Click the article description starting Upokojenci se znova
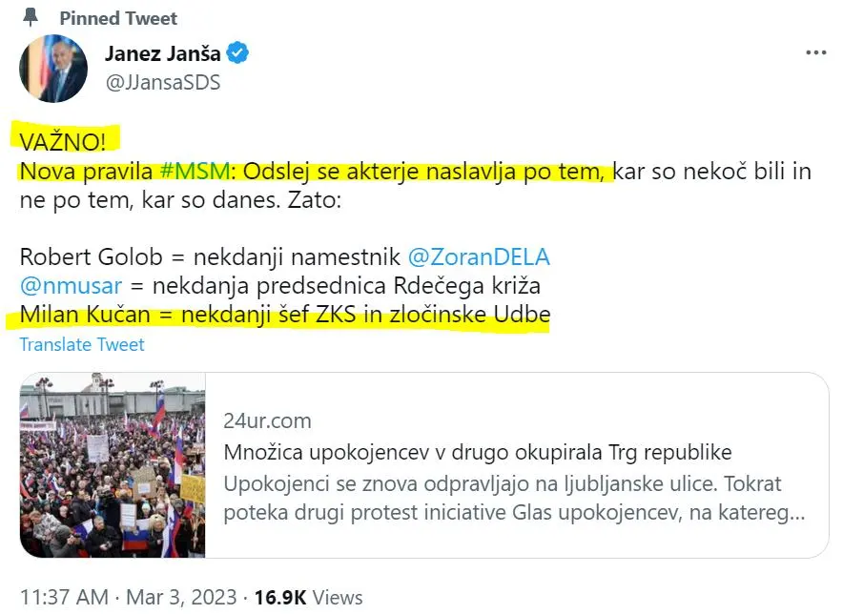Screen dimensions: 843x614 click(514, 498)
